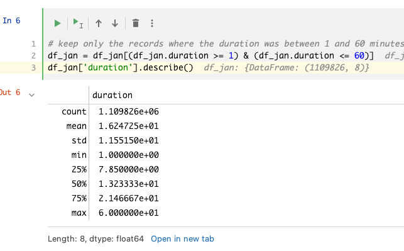Select the 'min' row label
404x251 pixels.
pyautogui.click(x=79, y=155)
